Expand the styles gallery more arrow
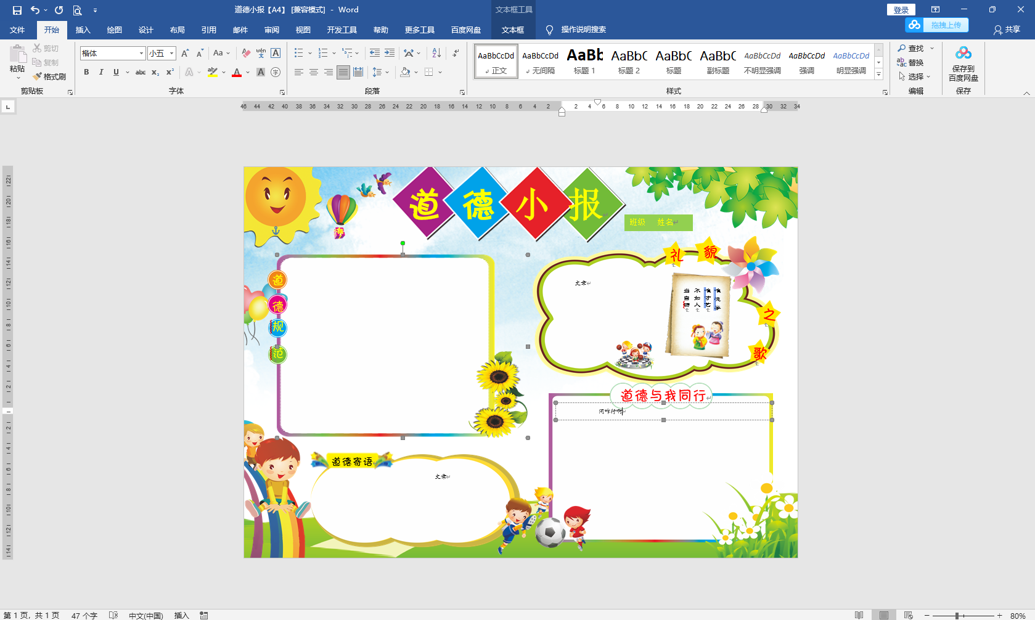The image size is (1035, 620). point(879,75)
